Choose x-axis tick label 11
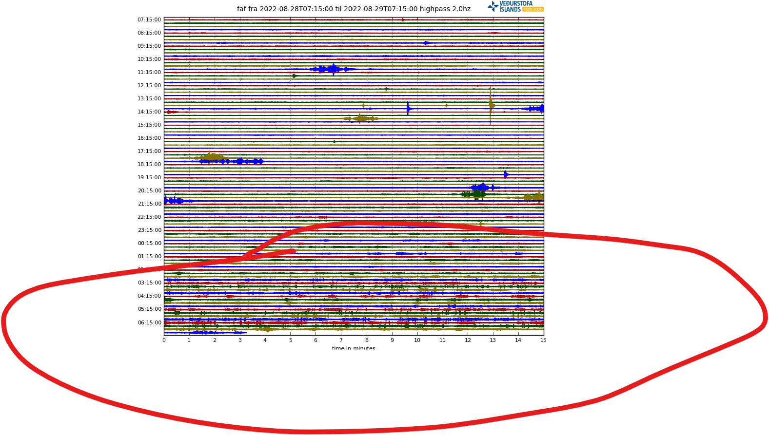This screenshot has height=435, width=769. (x=442, y=340)
